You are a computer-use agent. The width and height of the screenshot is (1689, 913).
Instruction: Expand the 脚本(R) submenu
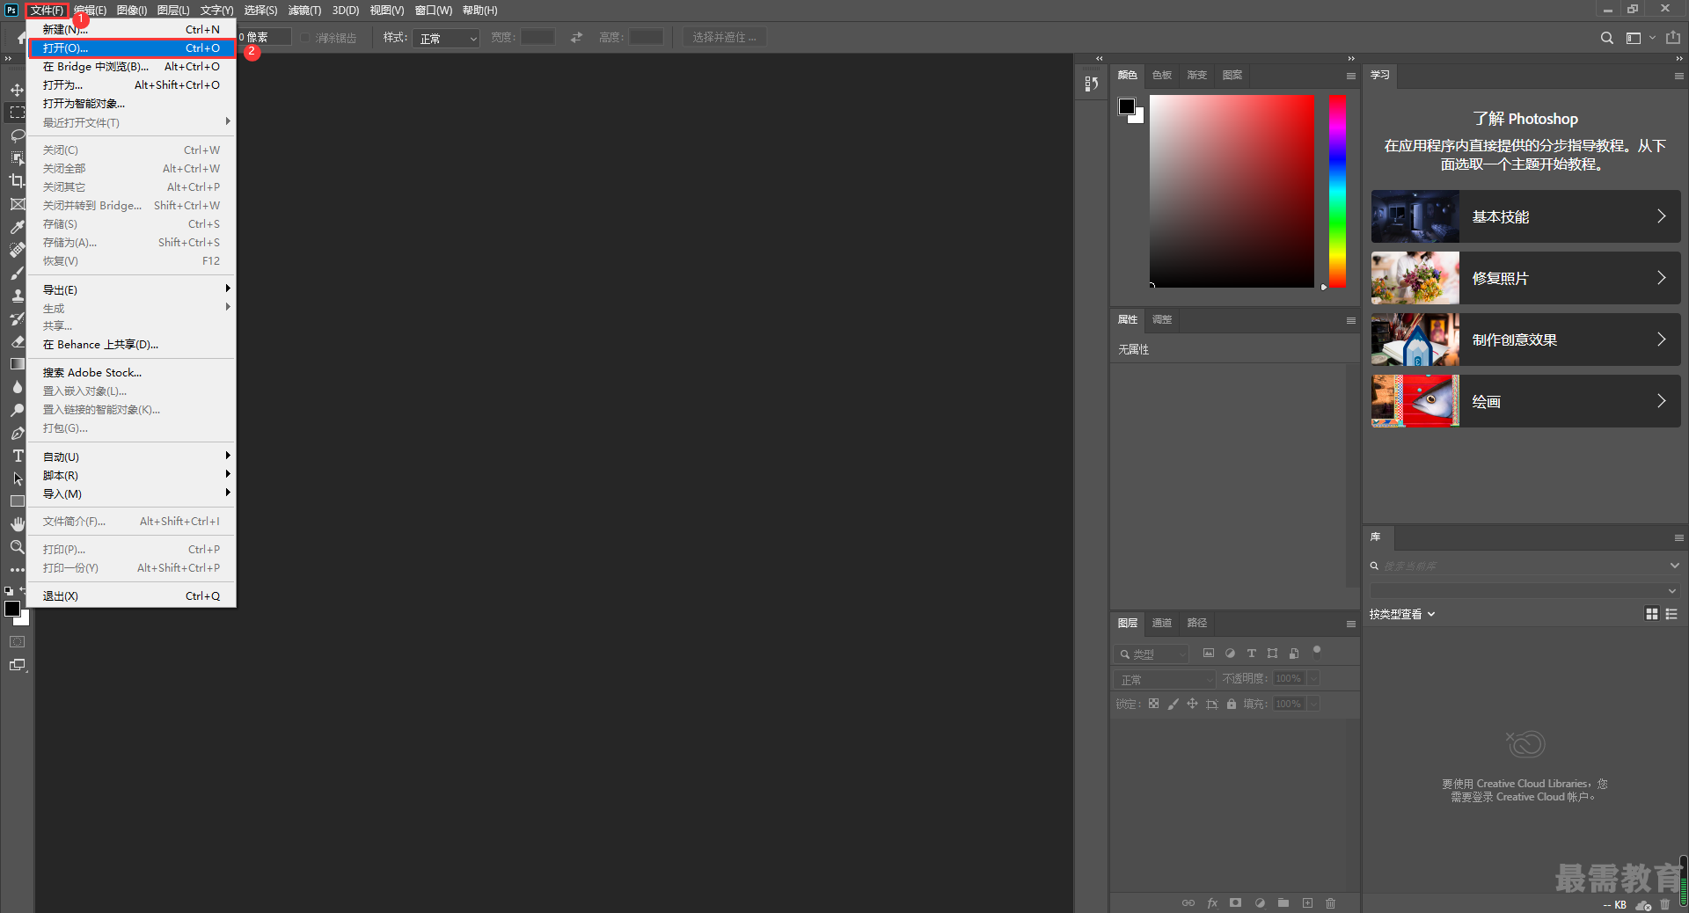point(132,475)
